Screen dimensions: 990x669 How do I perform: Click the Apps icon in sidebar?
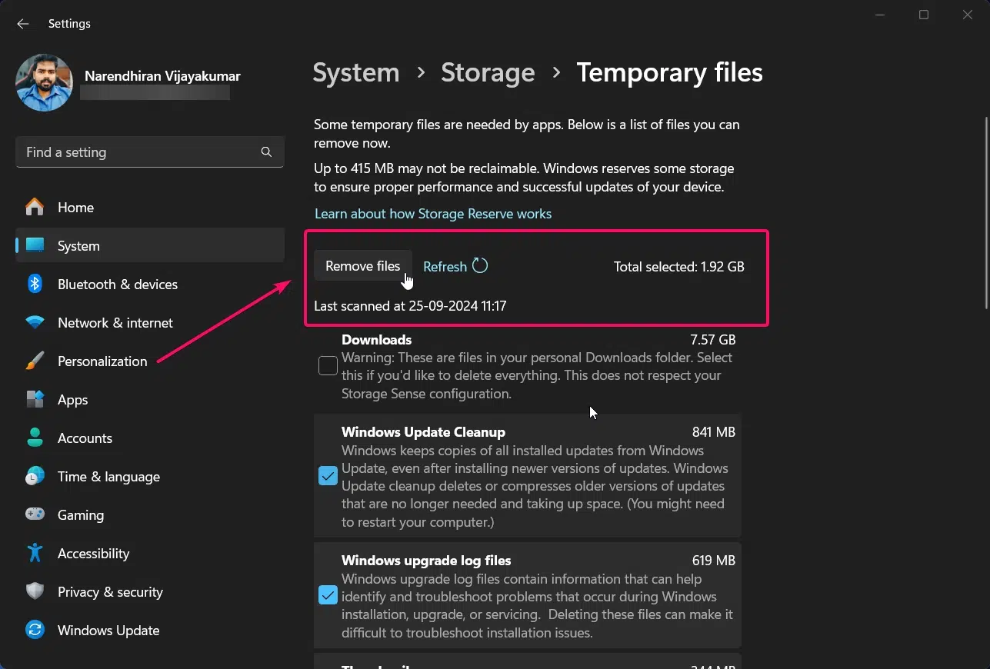tap(35, 399)
